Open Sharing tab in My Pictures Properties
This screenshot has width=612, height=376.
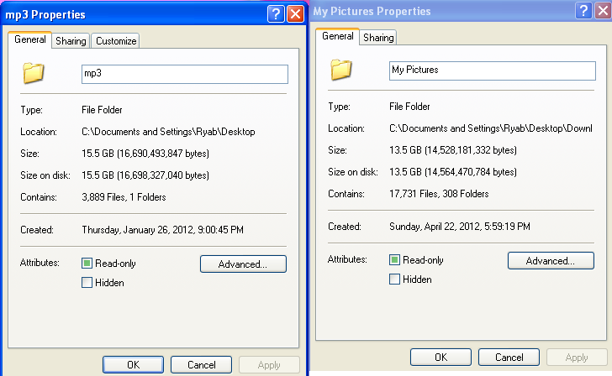(x=378, y=38)
